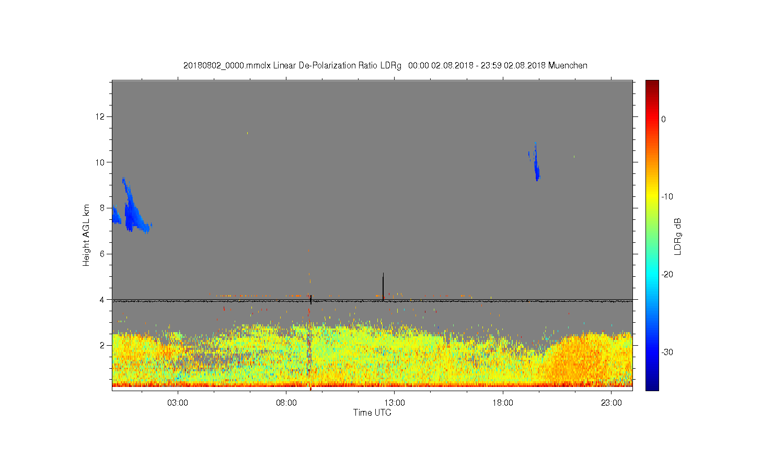The image size is (784, 470).
Task: Click the height tick label 8
Action: pyautogui.click(x=103, y=208)
